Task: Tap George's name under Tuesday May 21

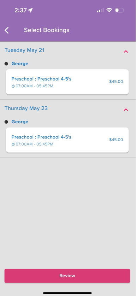Action: pos(20,64)
